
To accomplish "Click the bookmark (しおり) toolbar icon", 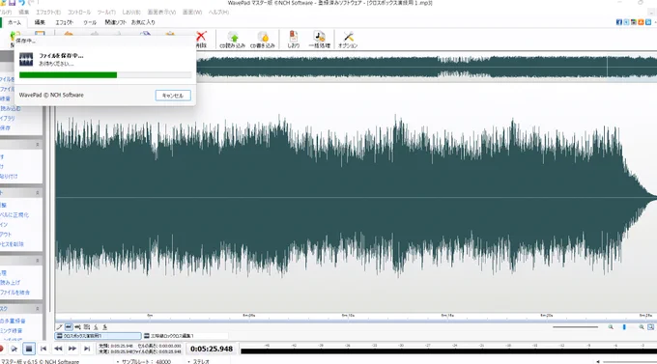I will coord(294,40).
